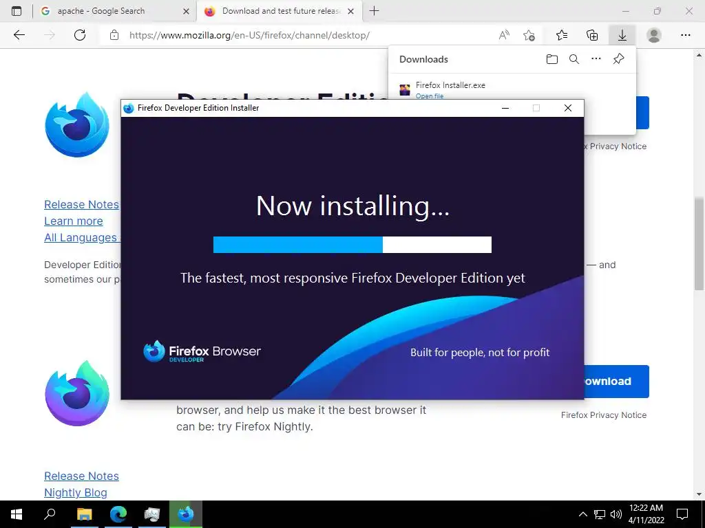Search downloads with magnifier icon
Screen dimensions: 705x528
(574, 59)
